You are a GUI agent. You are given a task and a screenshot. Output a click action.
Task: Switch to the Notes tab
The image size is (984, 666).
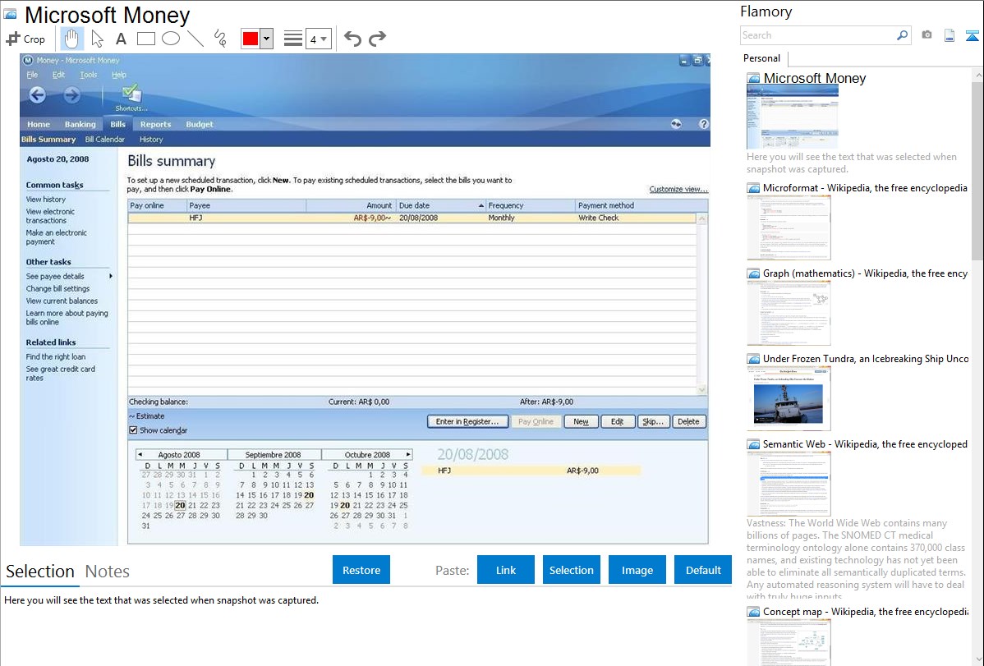coord(108,572)
